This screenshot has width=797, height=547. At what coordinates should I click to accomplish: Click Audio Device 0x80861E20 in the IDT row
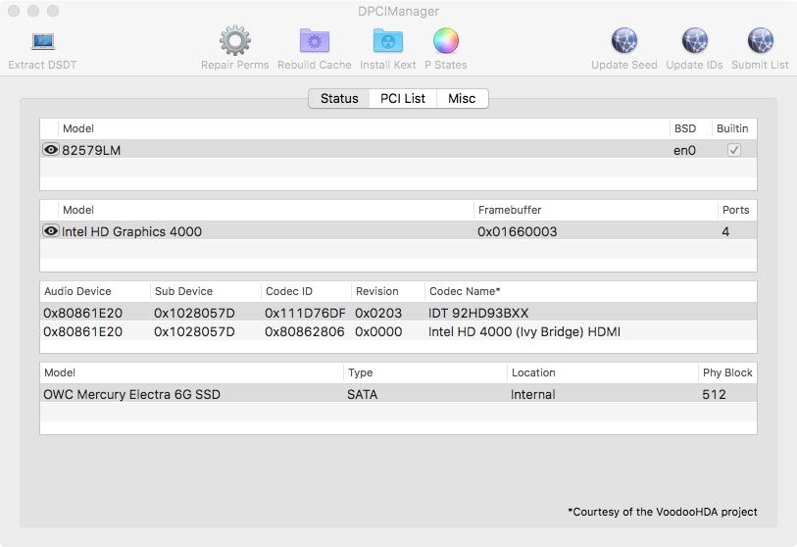pos(83,313)
